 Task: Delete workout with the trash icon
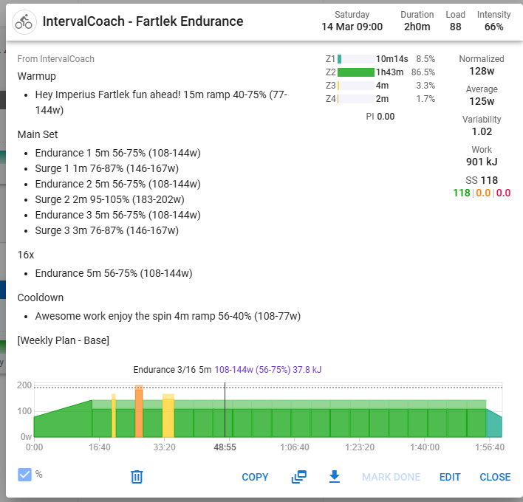point(137,477)
